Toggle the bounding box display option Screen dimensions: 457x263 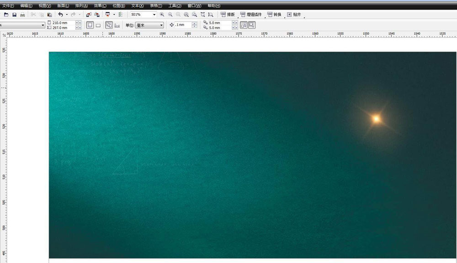coord(252,25)
